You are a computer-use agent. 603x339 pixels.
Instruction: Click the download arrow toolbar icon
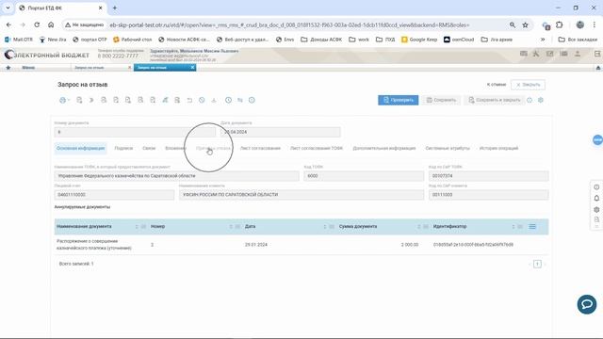(214, 100)
